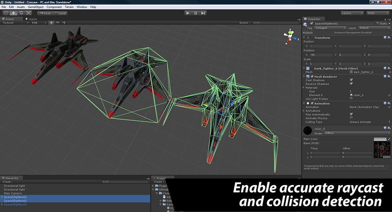
Task: Switch to the Game tab
Action: point(32,19)
